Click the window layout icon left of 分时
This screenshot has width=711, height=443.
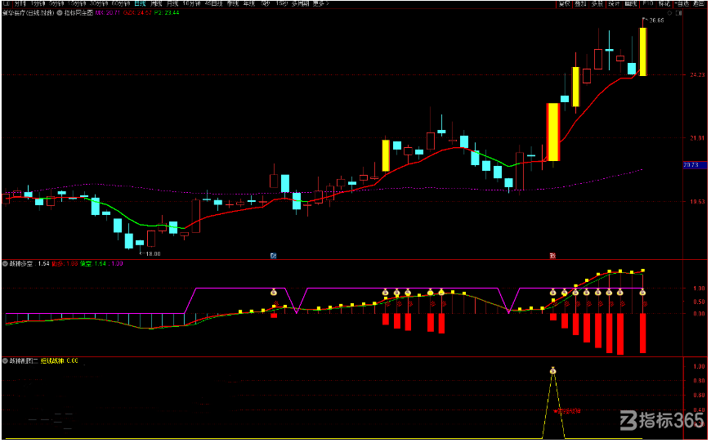(x=6, y=3)
